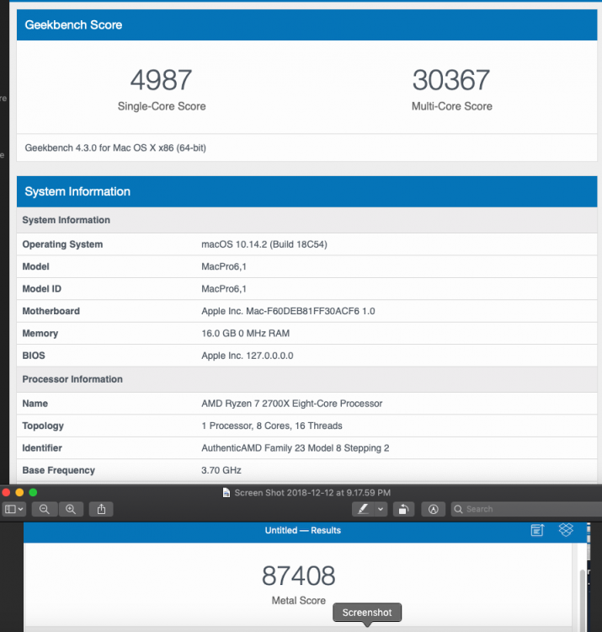Image resolution: width=602 pixels, height=632 pixels.
Task: Click the Dropbox icon in Results header
Action: point(566,530)
